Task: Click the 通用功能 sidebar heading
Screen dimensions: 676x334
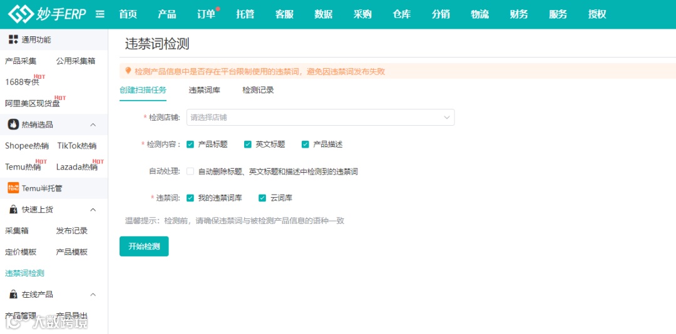Action: pos(36,39)
